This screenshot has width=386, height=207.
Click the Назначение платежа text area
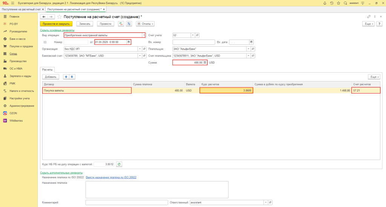(x=157, y=190)
